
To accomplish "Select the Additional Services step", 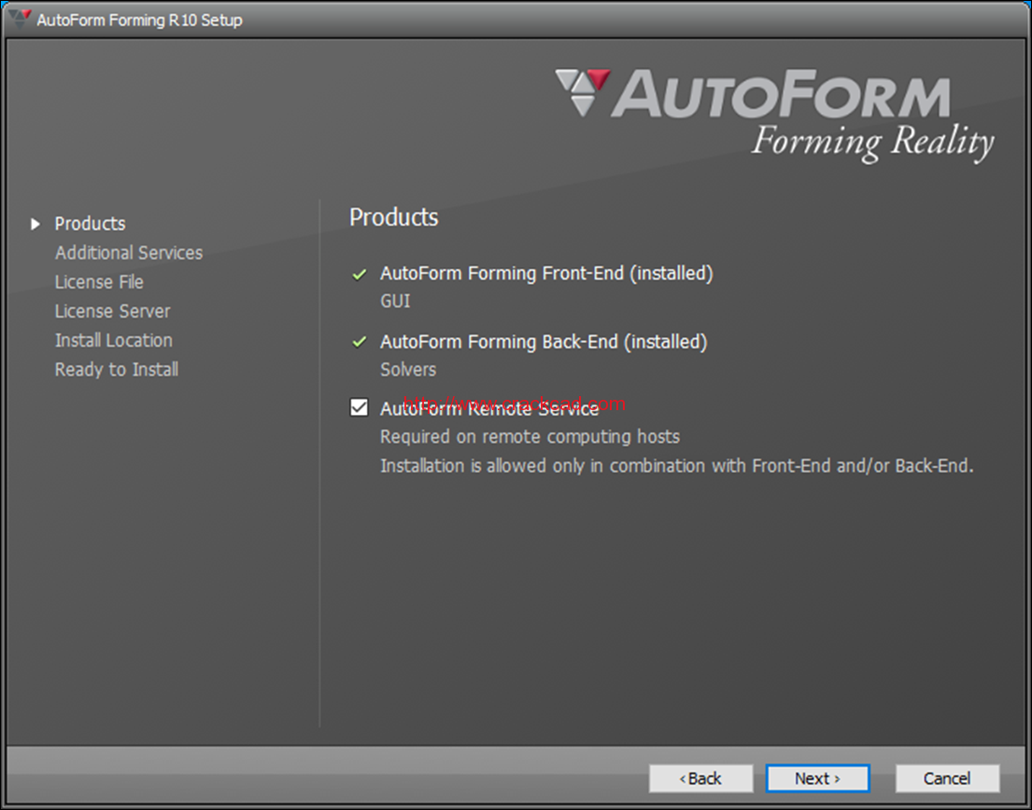I will pyautogui.click(x=129, y=253).
